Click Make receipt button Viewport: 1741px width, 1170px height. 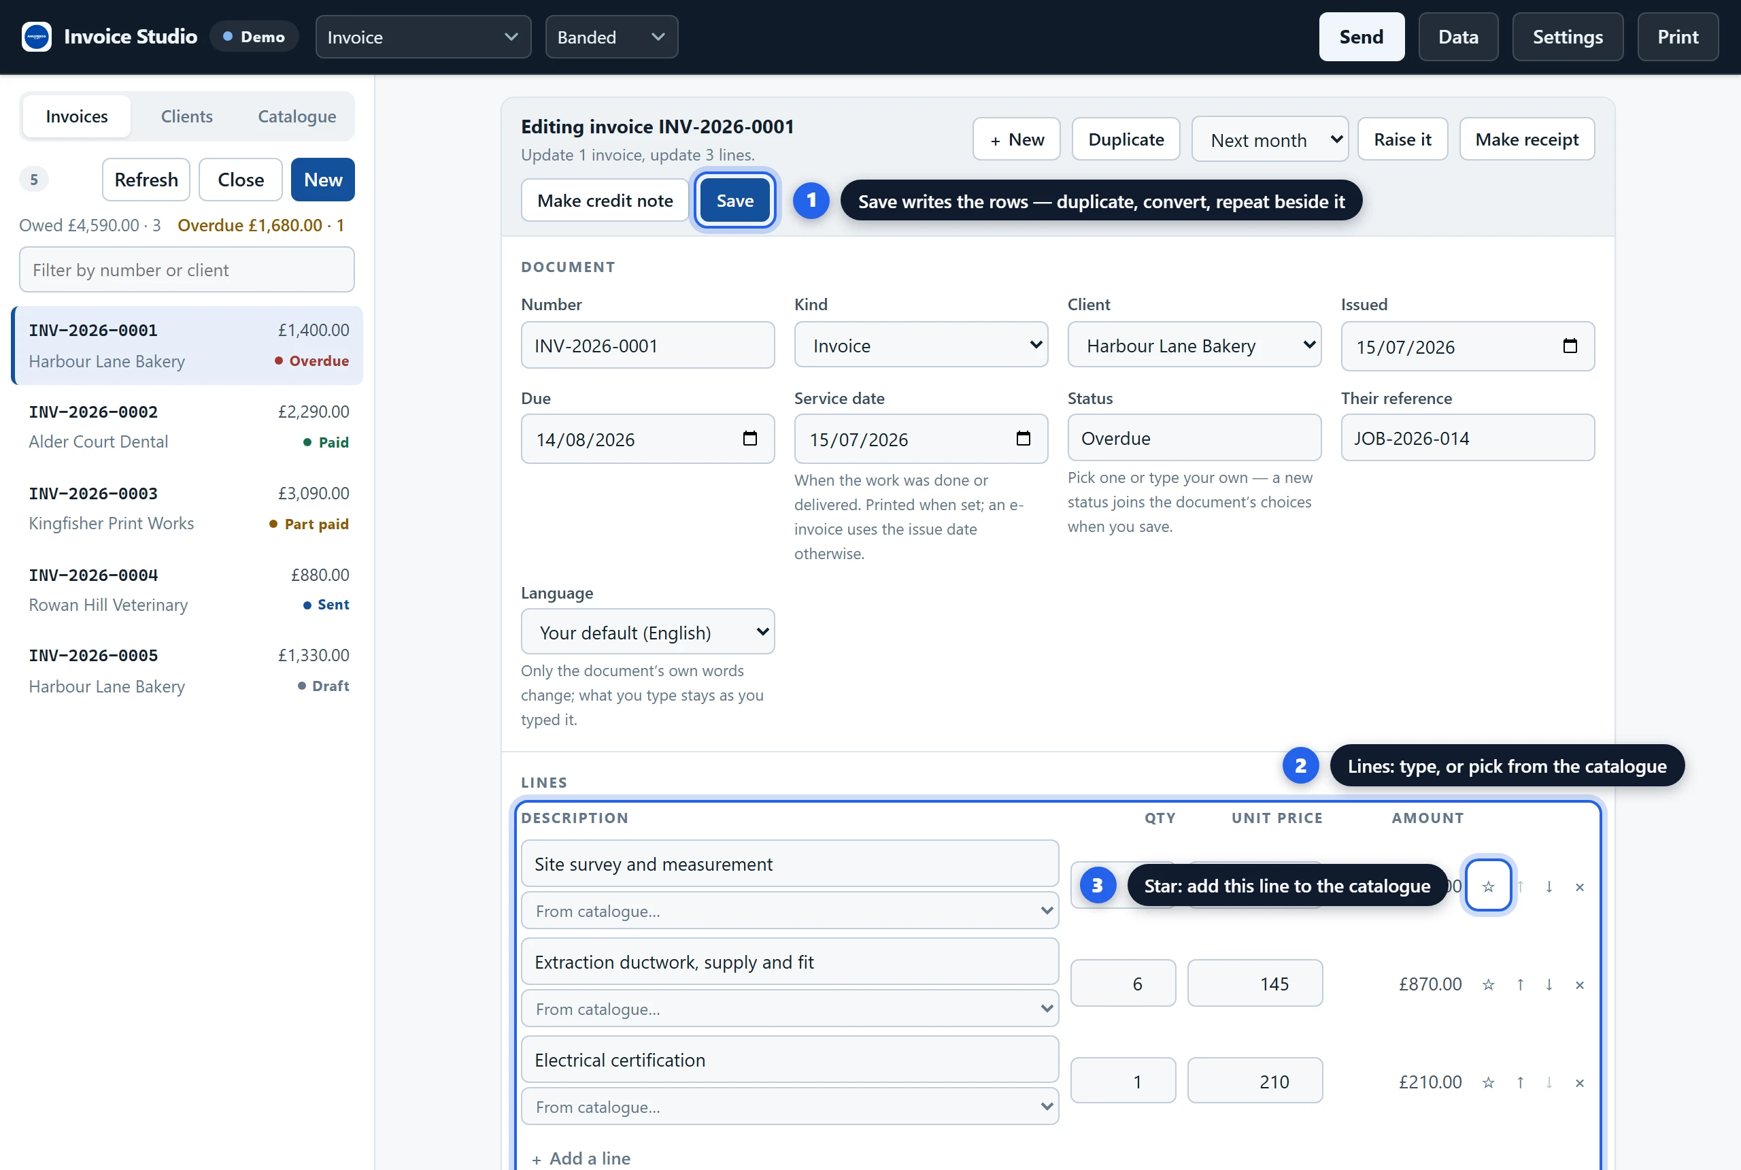click(1526, 139)
